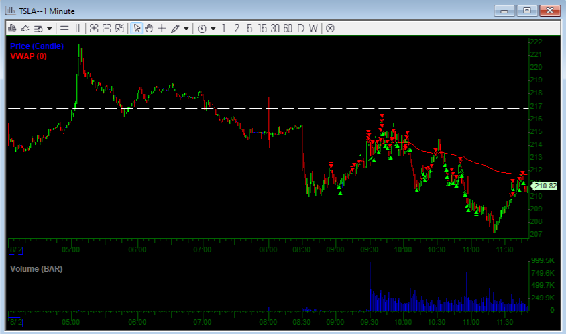
Task: Click the bar chart style icon
Action: (12, 28)
